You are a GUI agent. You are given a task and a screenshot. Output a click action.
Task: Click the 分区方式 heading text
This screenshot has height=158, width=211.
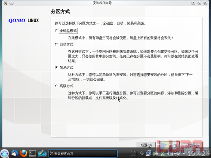pyautogui.click(x=60, y=11)
